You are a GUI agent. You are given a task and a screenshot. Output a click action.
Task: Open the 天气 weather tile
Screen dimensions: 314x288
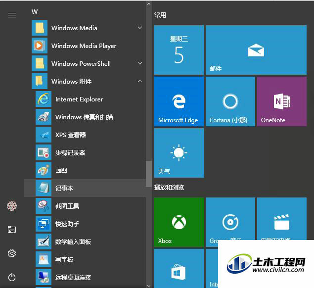point(179,153)
